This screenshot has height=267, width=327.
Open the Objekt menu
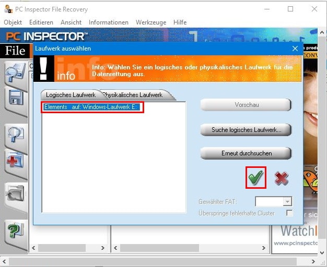click(x=13, y=22)
